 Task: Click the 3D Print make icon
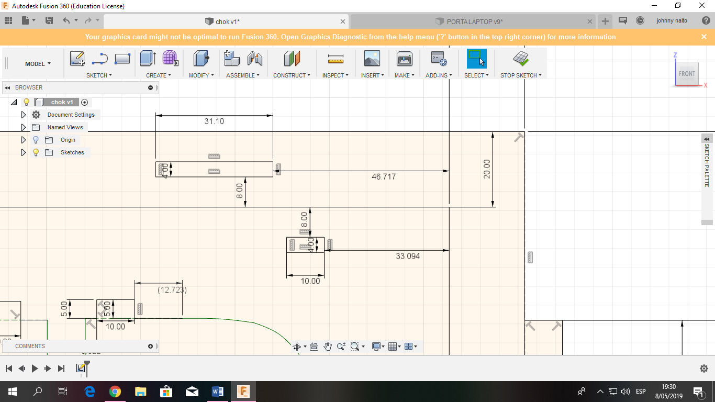point(405,59)
